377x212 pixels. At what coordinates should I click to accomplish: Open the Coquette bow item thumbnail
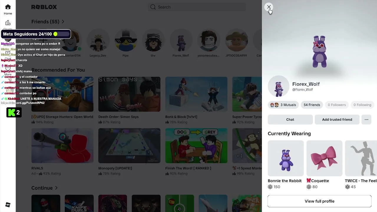(x=324, y=158)
